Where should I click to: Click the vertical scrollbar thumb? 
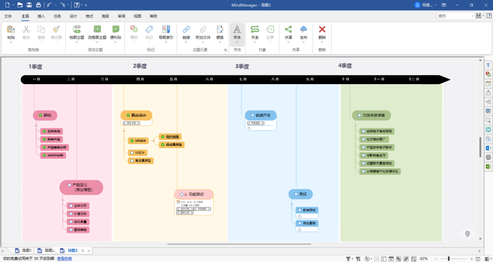[480, 147]
